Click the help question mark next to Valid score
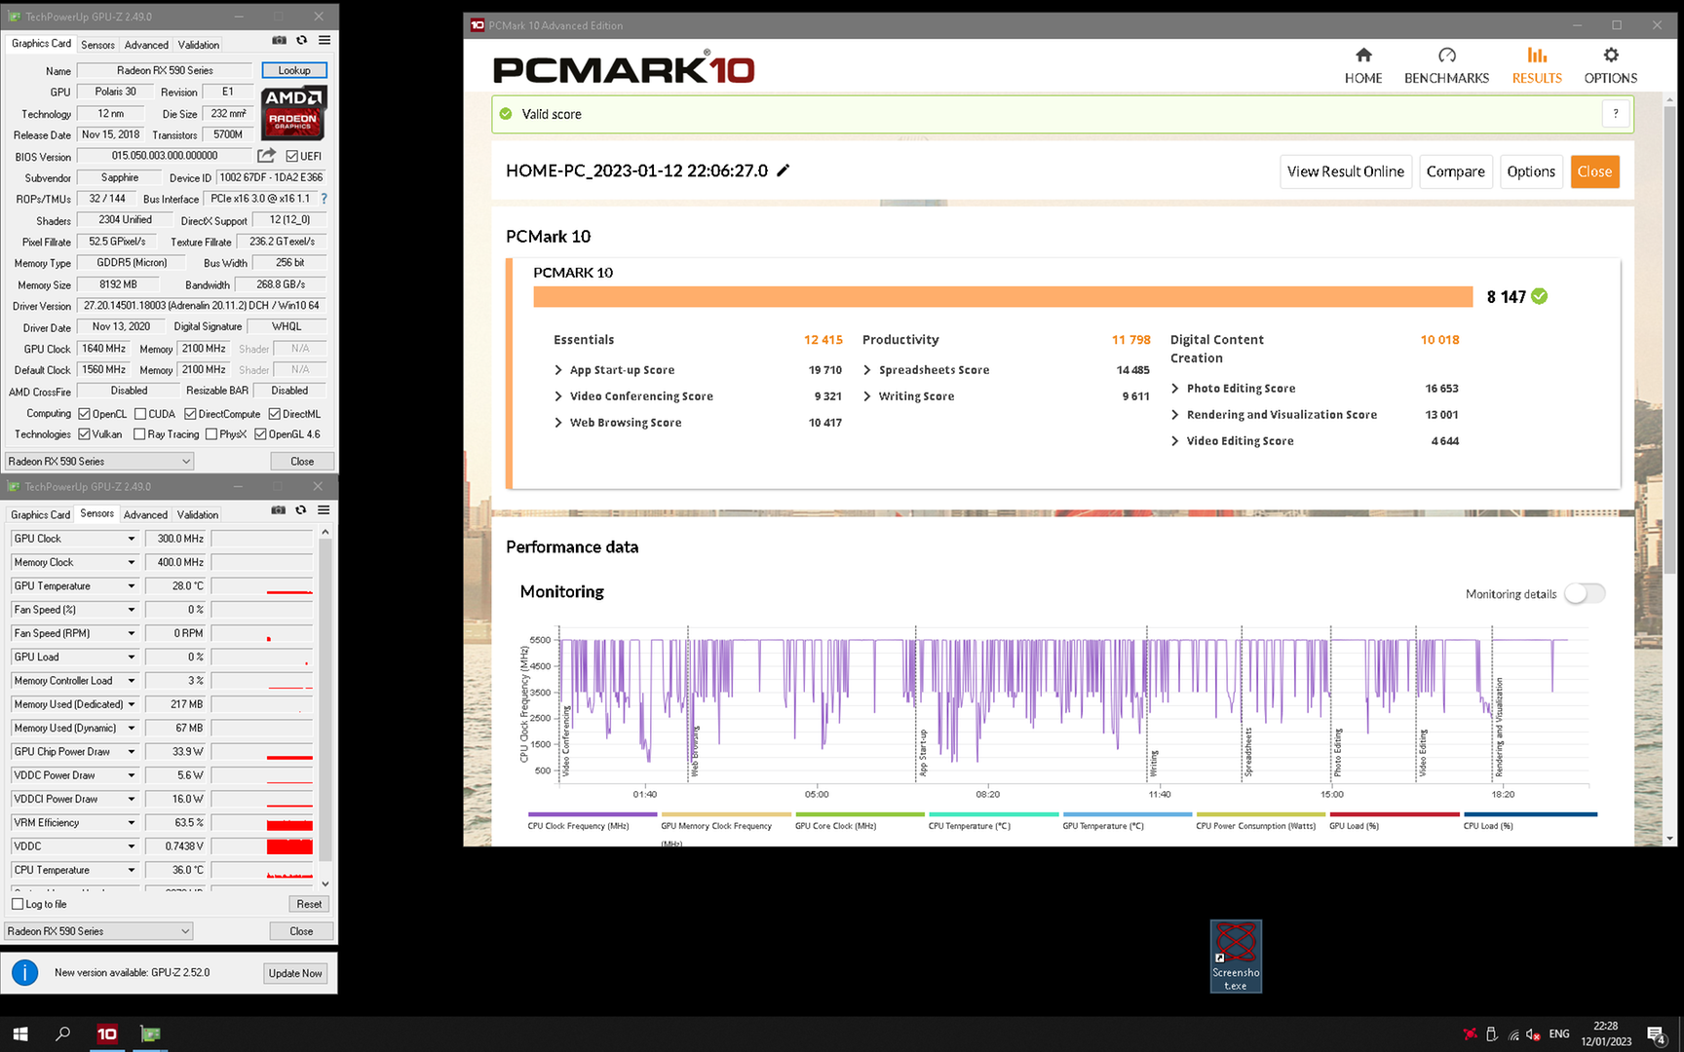Image resolution: width=1684 pixels, height=1052 pixels. click(1616, 114)
